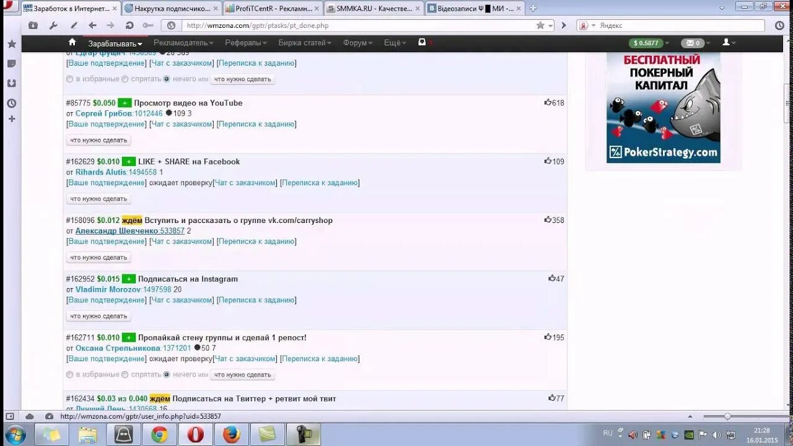
Task: Open 'Чат с заказчиком' for task #162952
Action: [x=182, y=300]
